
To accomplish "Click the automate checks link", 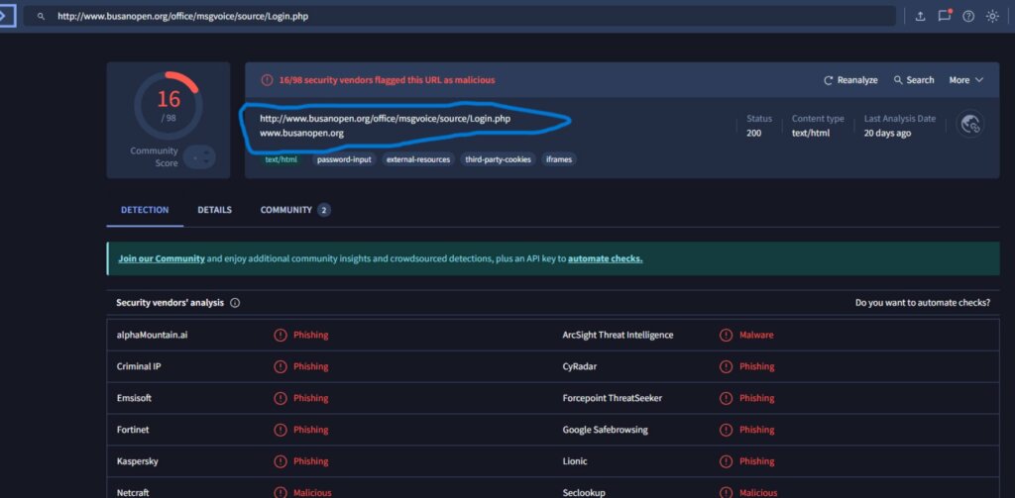I will (x=605, y=258).
